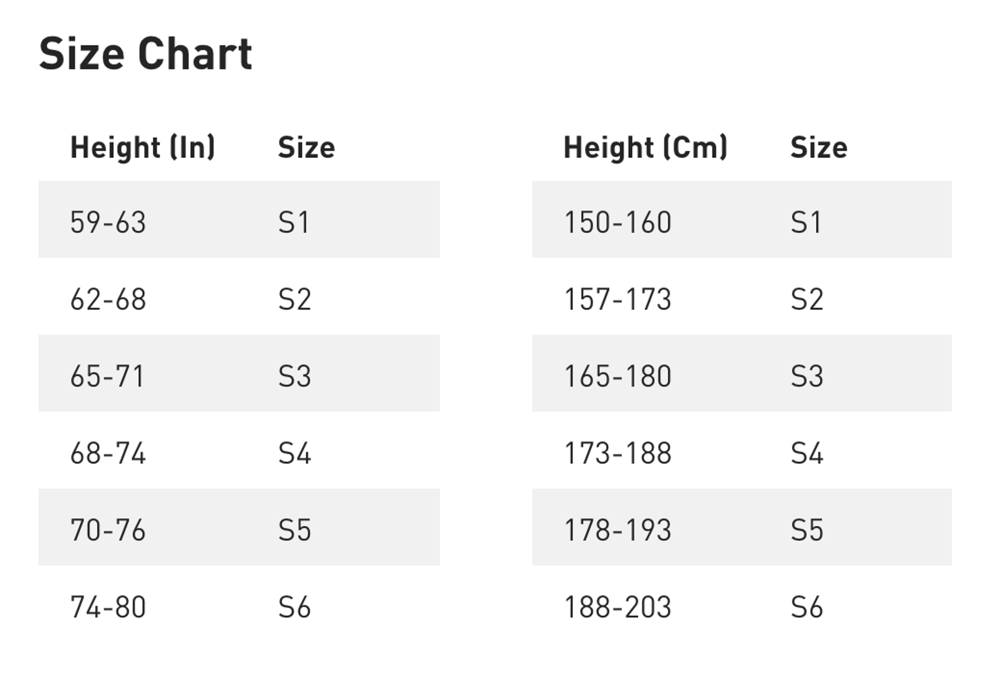Click the Size Chart heading

[145, 54]
